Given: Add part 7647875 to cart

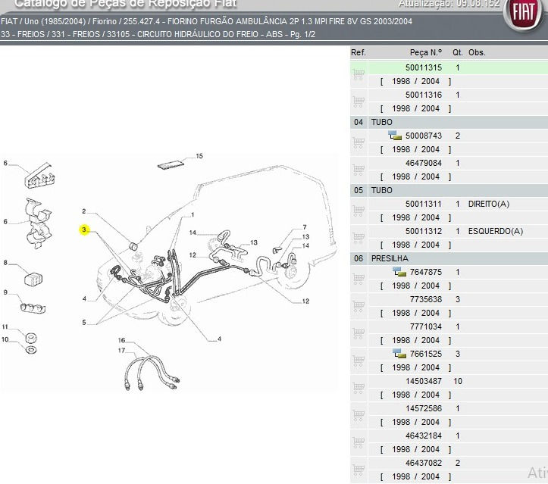Looking at the screenshot, I should point(359,279).
